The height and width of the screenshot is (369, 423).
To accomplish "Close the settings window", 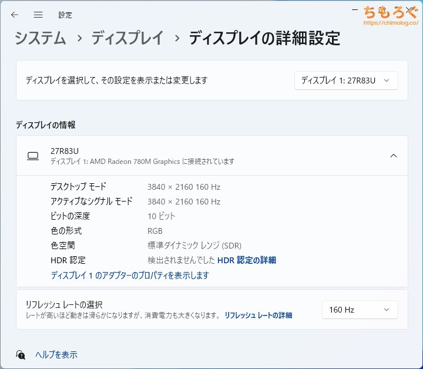I will (x=409, y=10).
